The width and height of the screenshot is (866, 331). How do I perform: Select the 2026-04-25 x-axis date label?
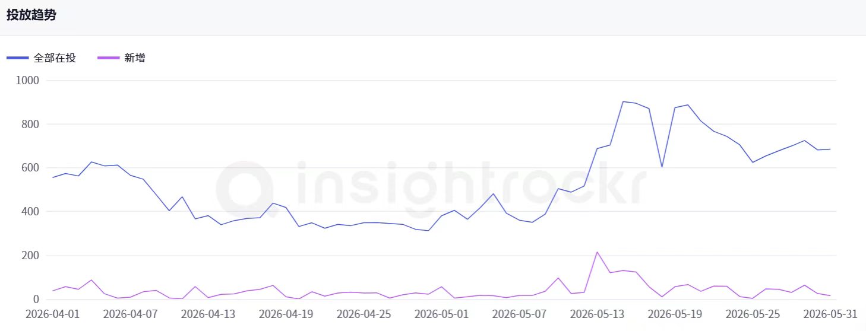(x=364, y=314)
